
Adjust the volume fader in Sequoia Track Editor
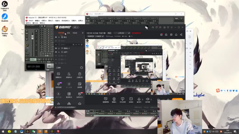click(x=32, y=37)
